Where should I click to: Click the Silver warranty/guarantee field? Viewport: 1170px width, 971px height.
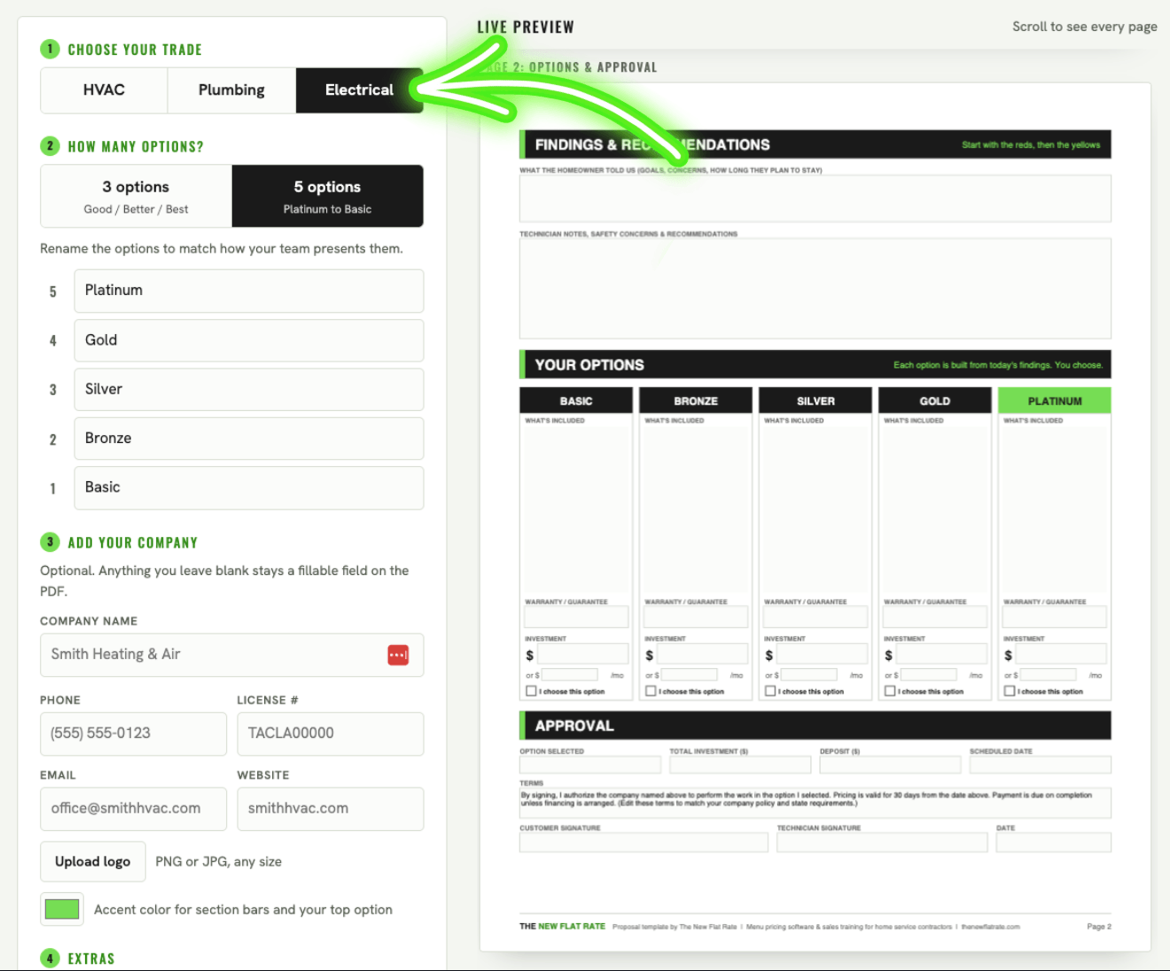(815, 617)
